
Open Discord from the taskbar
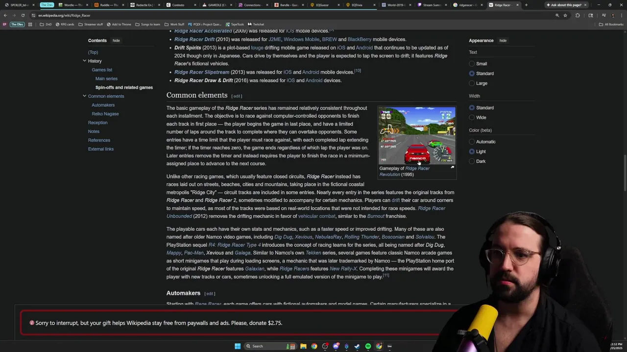pyautogui.click(x=336, y=346)
